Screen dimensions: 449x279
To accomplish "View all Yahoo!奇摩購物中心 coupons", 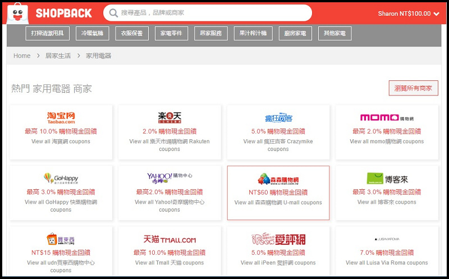I will (169, 206).
